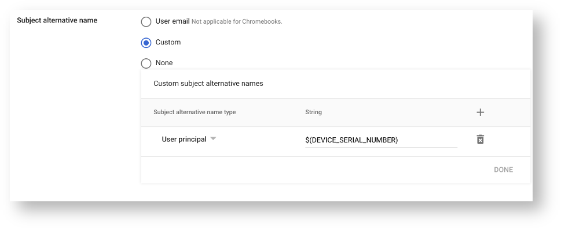
Task: Add a new subject alternative name row
Action: point(480,112)
